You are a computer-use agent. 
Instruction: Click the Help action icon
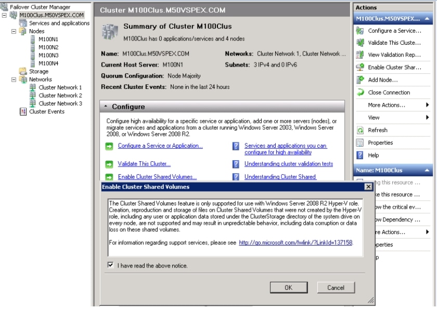pyautogui.click(x=360, y=155)
